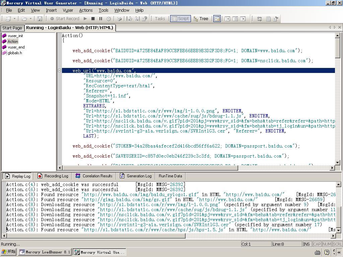Click the replay log horizontal scrollbar thumb
343x257 pixels.
click(96, 236)
